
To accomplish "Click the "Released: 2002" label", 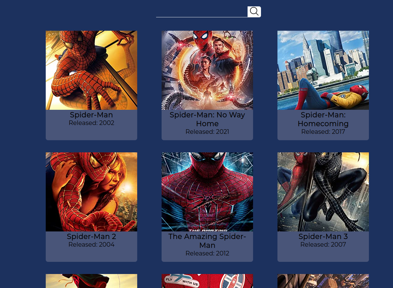I will [91, 123].
